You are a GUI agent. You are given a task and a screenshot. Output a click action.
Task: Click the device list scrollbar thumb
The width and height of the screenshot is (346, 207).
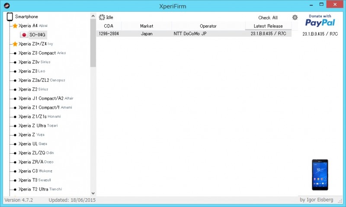coord(93,43)
